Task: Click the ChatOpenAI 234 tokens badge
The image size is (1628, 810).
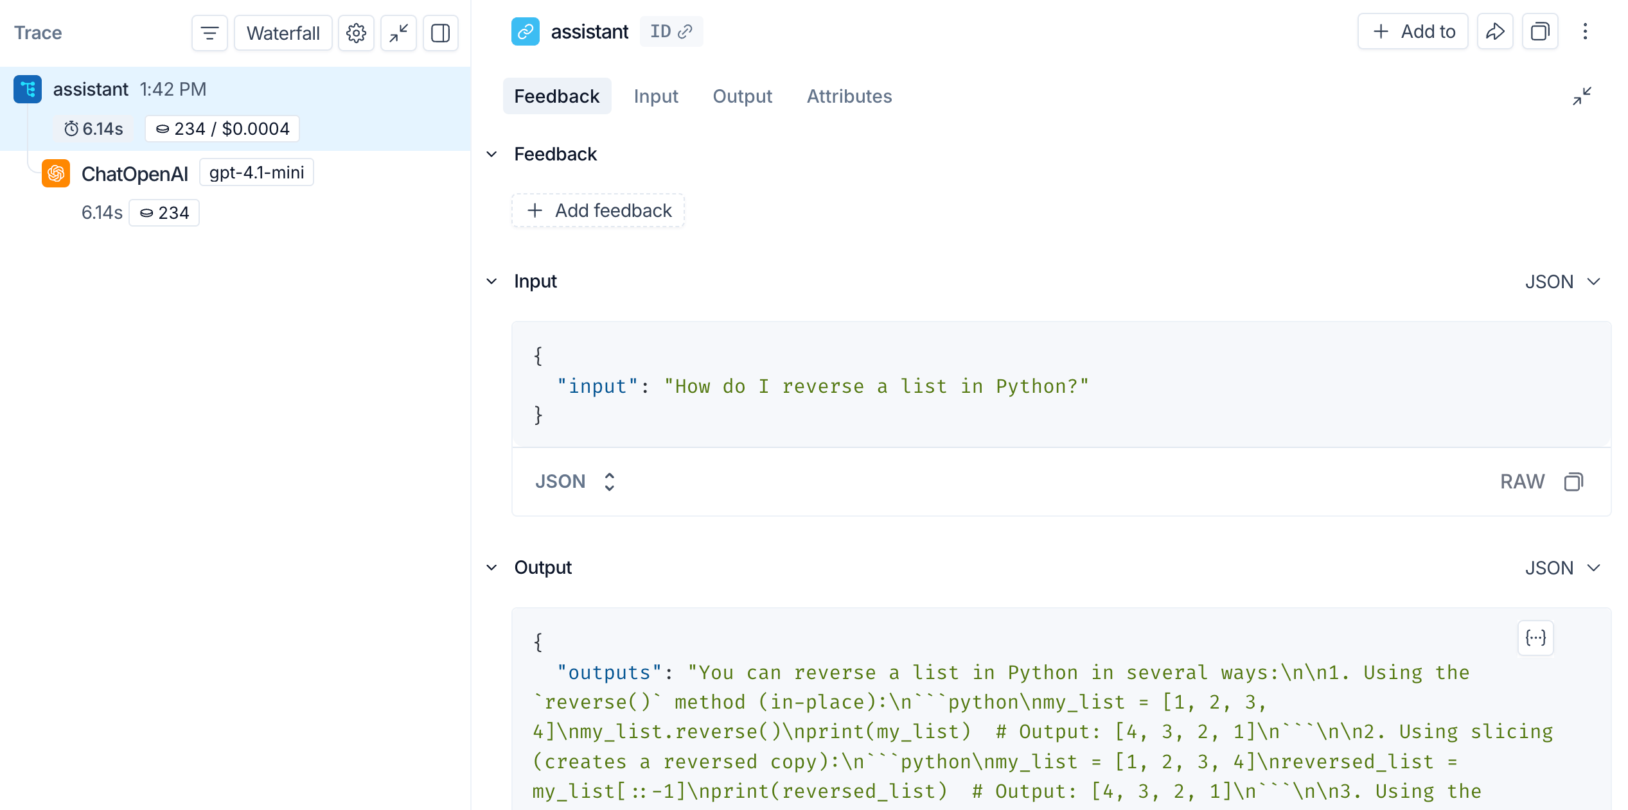Action: click(x=164, y=213)
